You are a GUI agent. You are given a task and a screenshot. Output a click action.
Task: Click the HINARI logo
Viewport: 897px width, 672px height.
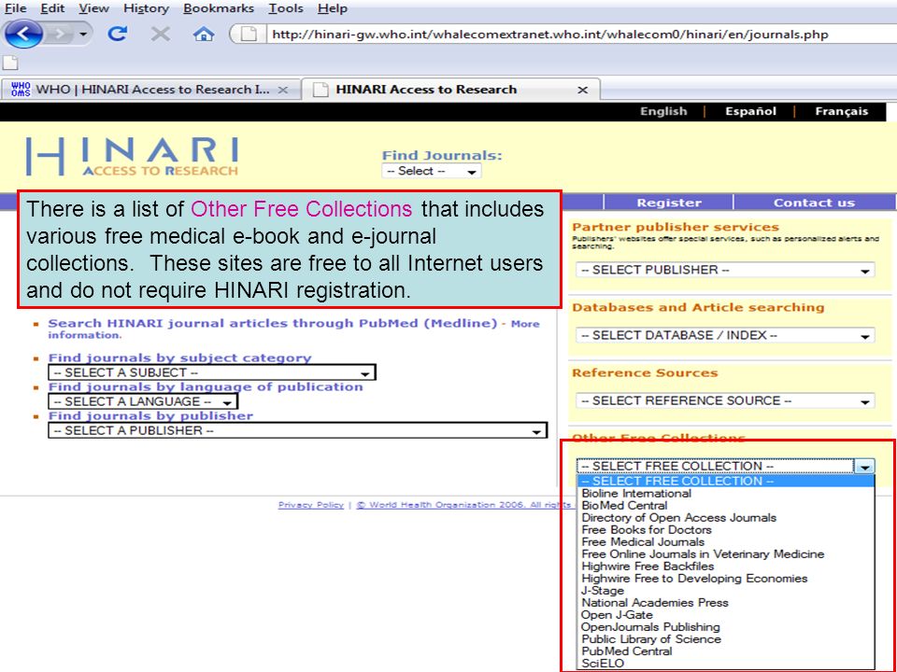[x=132, y=156]
